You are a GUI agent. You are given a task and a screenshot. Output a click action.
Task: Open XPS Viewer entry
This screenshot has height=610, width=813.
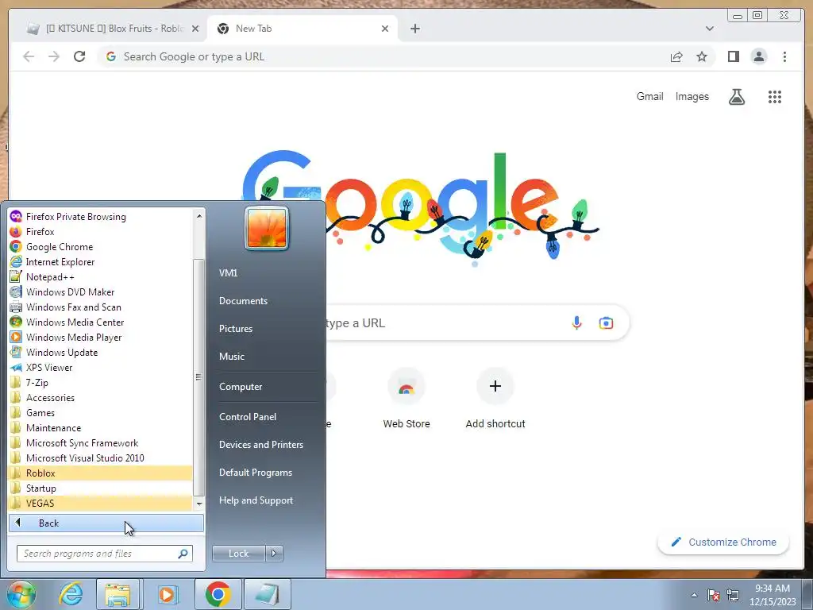click(100, 367)
